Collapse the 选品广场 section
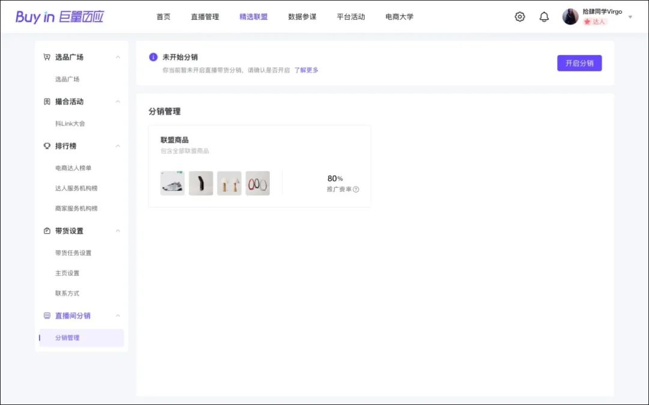The width and height of the screenshot is (649, 405). 118,57
